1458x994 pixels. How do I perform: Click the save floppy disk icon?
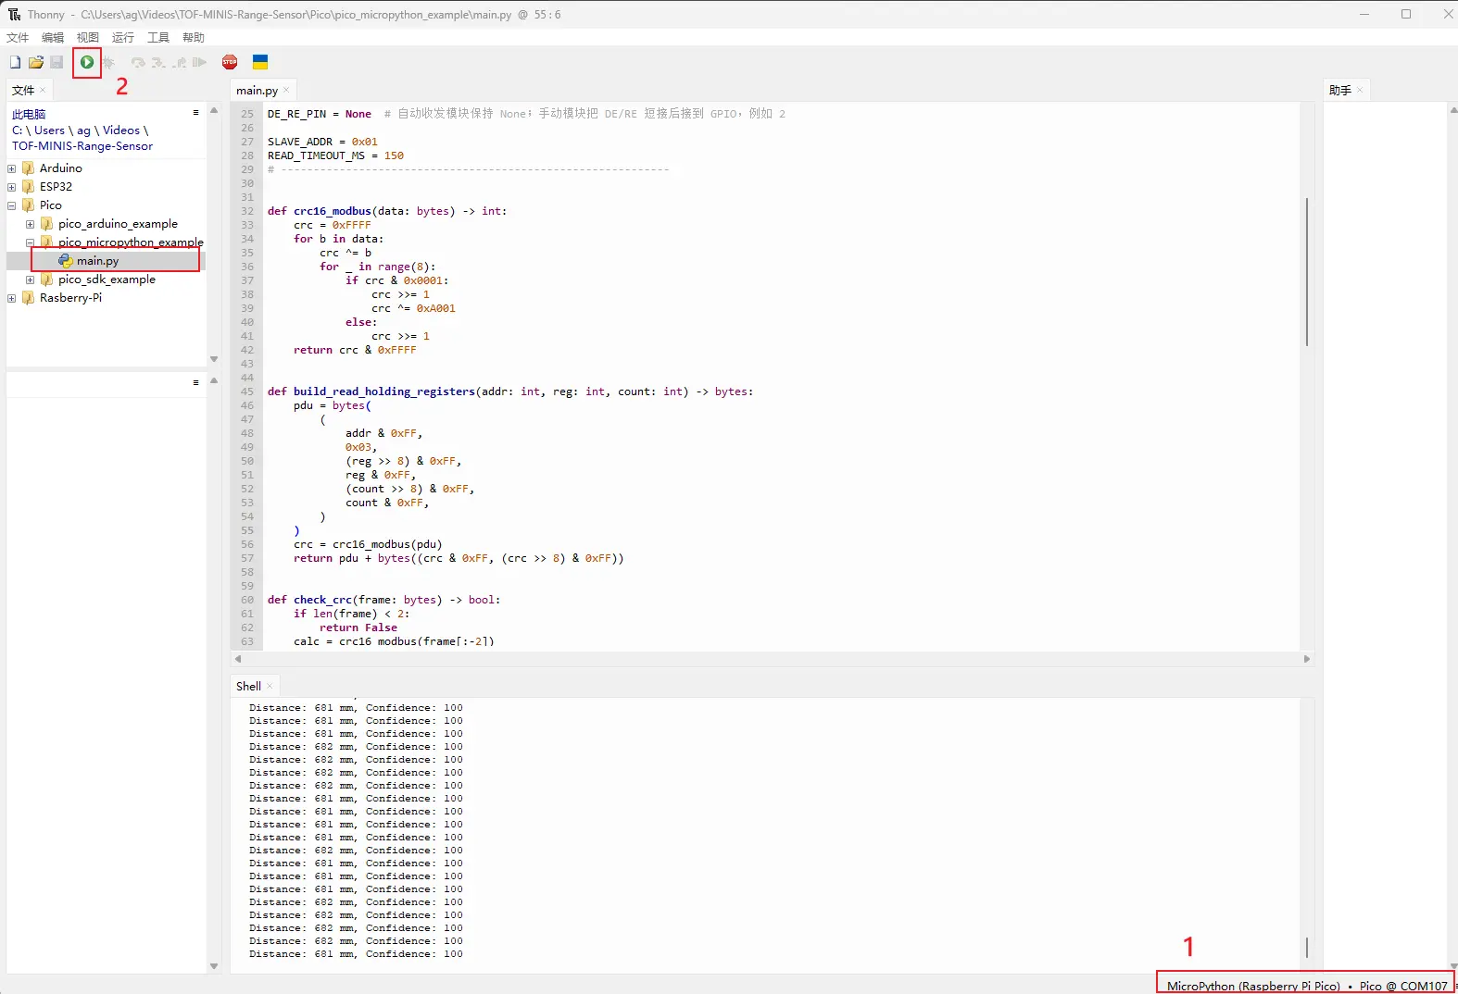point(57,62)
